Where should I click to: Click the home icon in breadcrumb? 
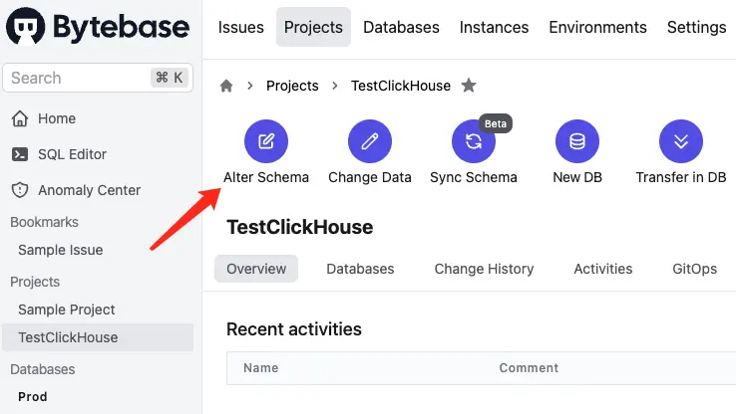226,86
